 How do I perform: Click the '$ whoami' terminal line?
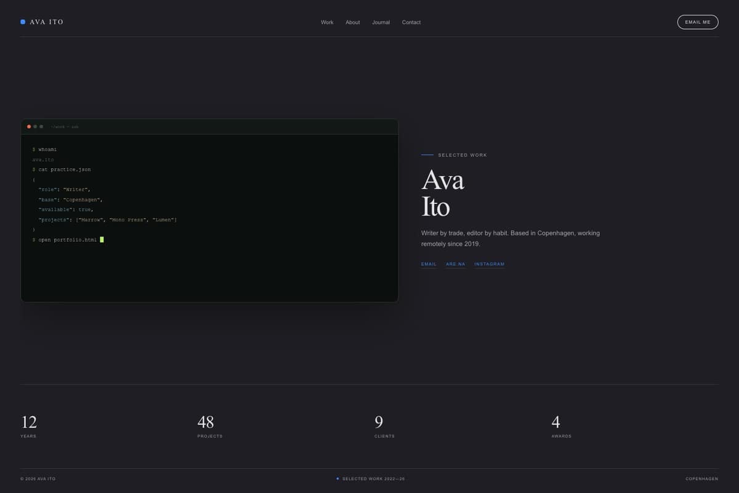pos(44,150)
